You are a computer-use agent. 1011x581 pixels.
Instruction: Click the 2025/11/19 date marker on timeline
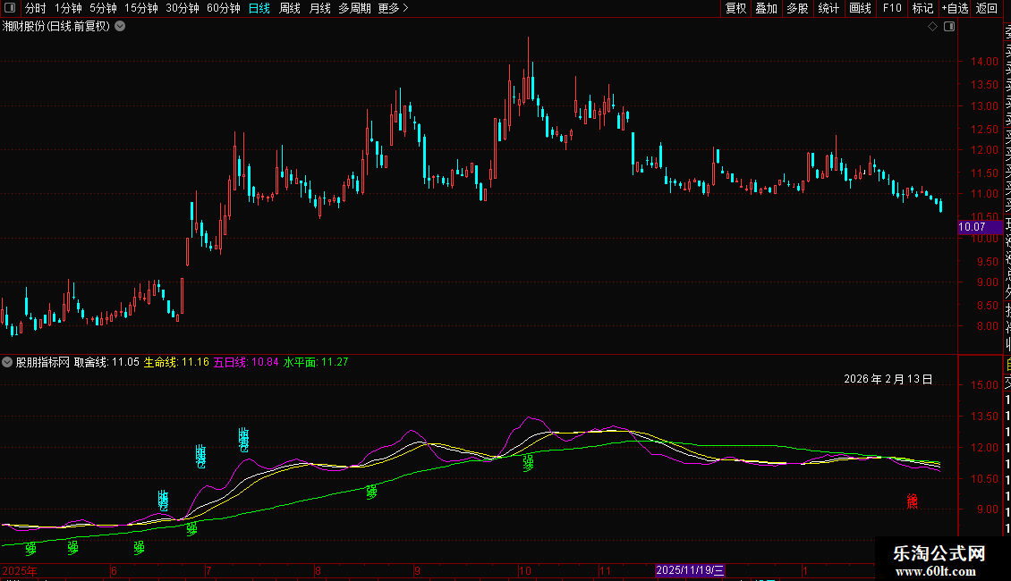(x=690, y=570)
